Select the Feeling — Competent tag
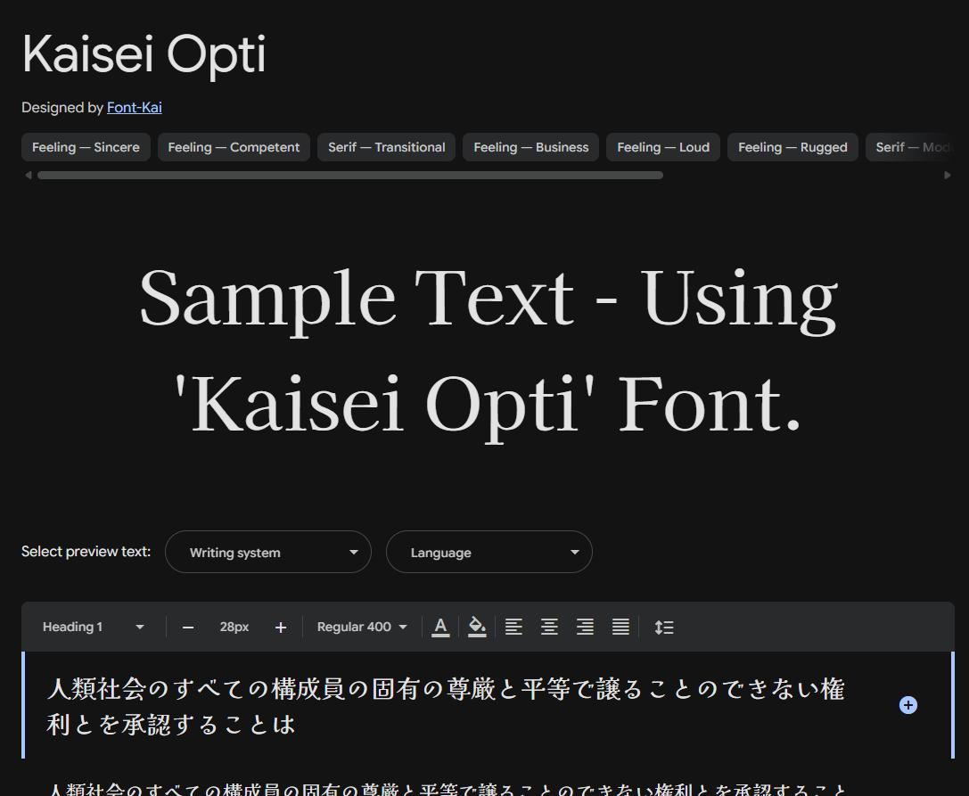Image resolution: width=969 pixels, height=796 pixels. click(234, 147)
